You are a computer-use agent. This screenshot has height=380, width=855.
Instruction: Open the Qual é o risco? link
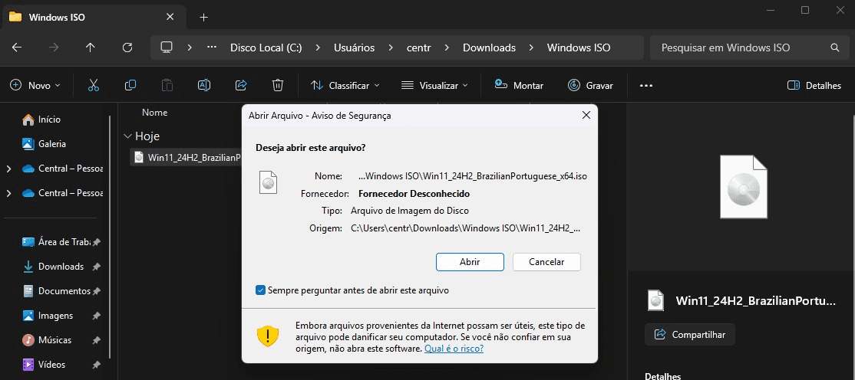coord(454,349)
